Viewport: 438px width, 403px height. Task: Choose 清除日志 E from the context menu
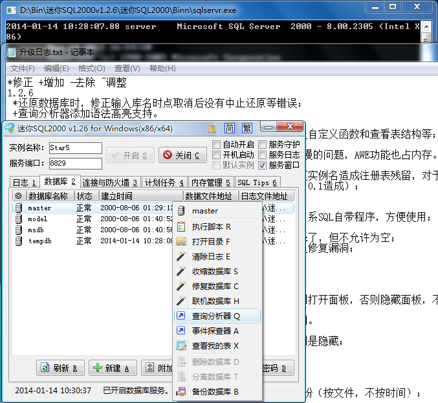point(217,256)
